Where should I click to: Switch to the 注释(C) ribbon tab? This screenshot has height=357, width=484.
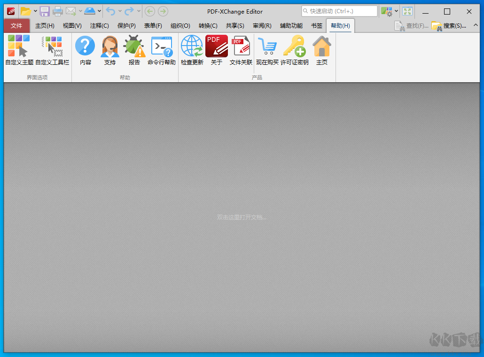click(99, 26)
